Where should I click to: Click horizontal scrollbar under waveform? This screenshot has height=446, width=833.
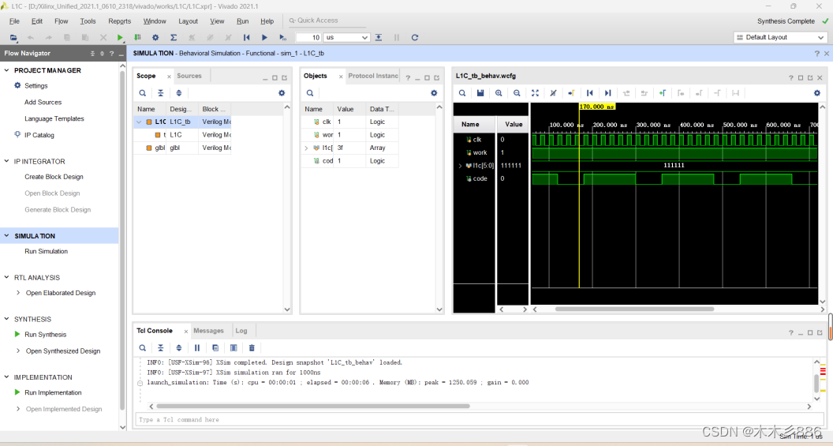point(634,309)
